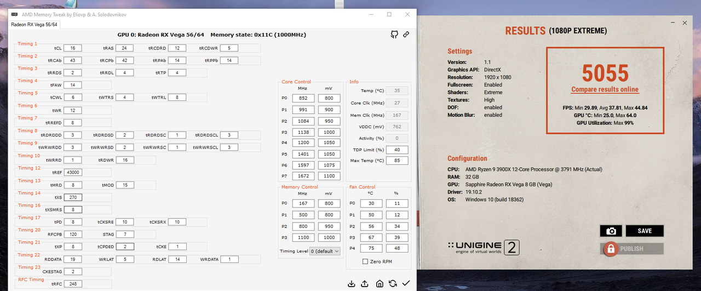The width and height of the screenshot is (701, 291).
Task: Click the tCWL value field
Action: pyautogui.click(x=73, y=98)
